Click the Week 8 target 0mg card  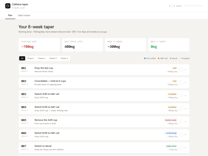pos(169,45)
